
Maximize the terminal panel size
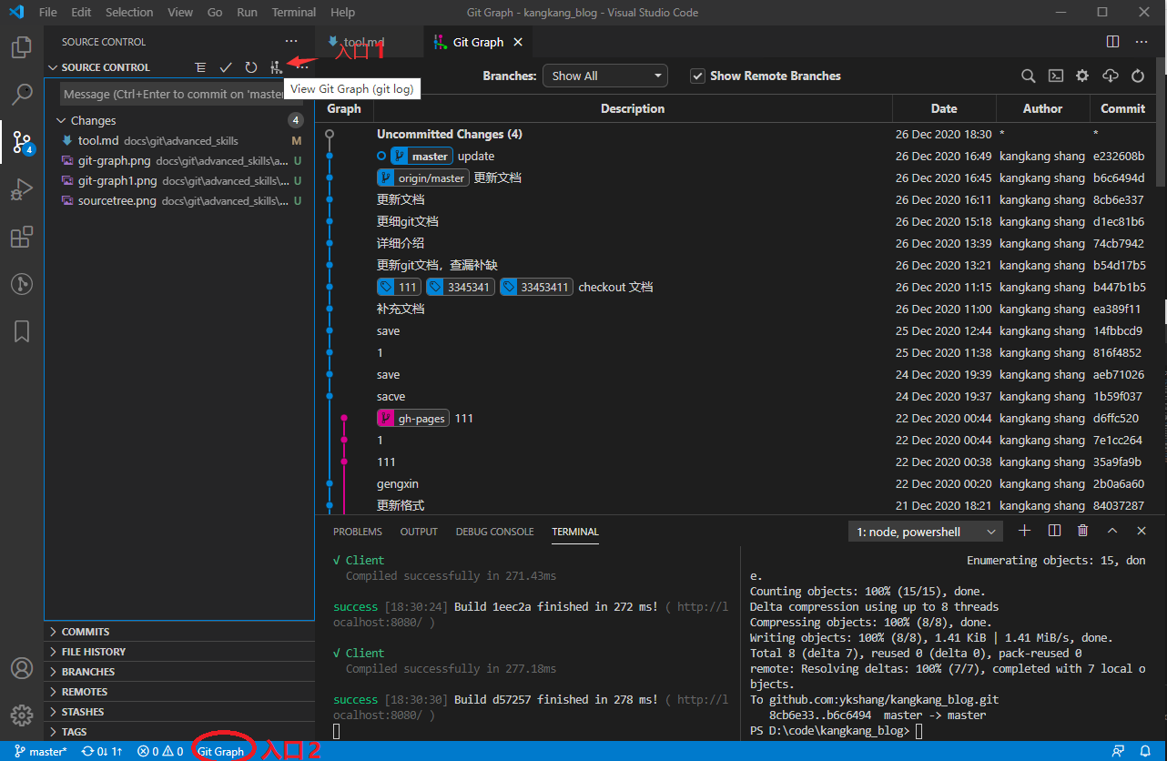tap(1112, 531)
